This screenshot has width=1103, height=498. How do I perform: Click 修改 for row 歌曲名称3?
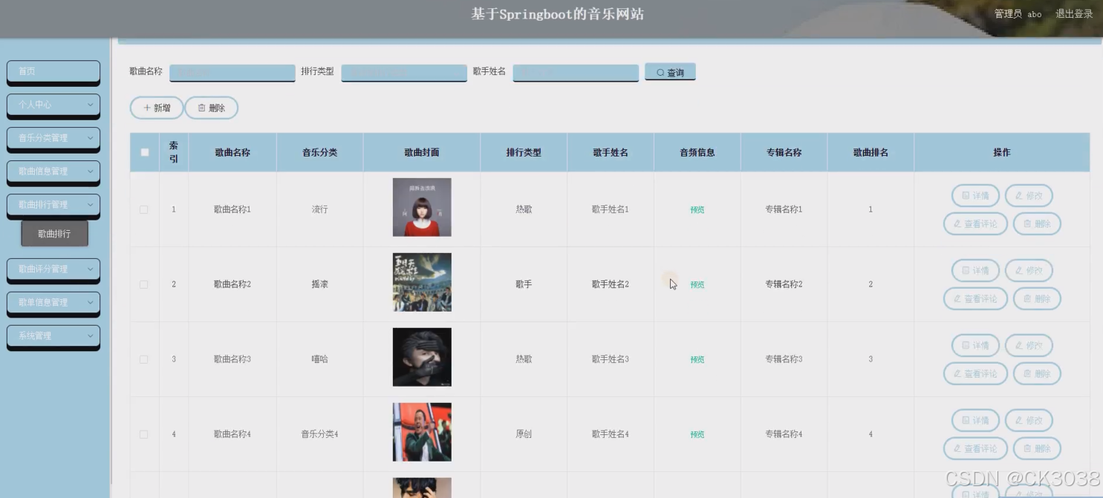click(x=1029, y=346)
